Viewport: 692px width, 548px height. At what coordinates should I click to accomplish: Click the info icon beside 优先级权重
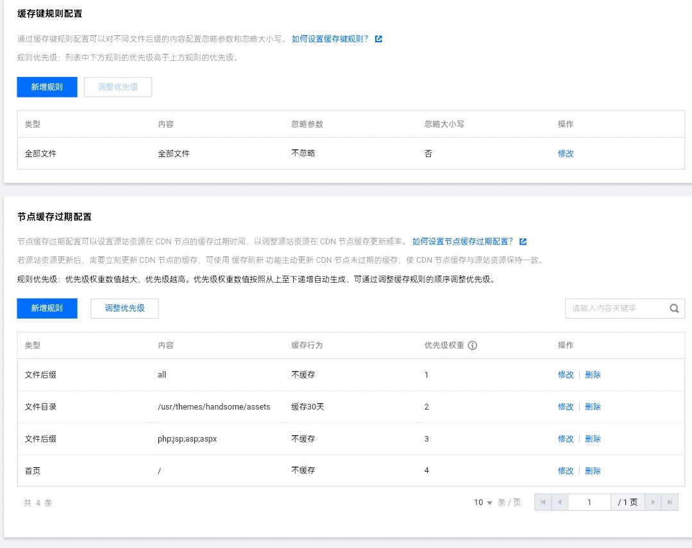click(473, 345)
